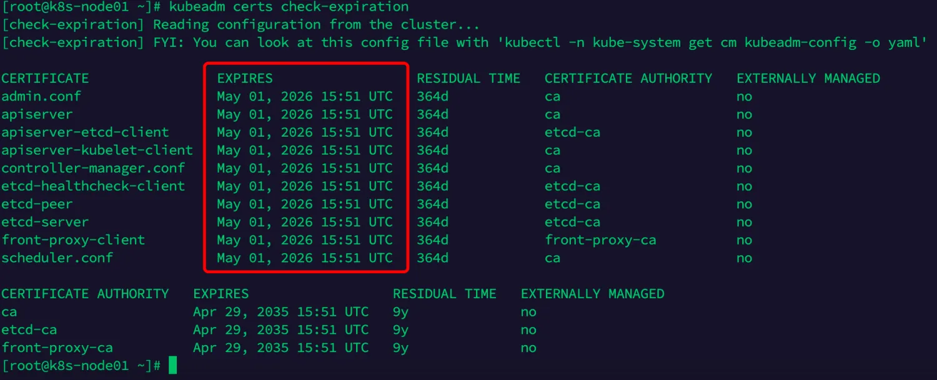
Task: Click 'front-proxy-ca' name in lower authority table
Action: point(57,348)
